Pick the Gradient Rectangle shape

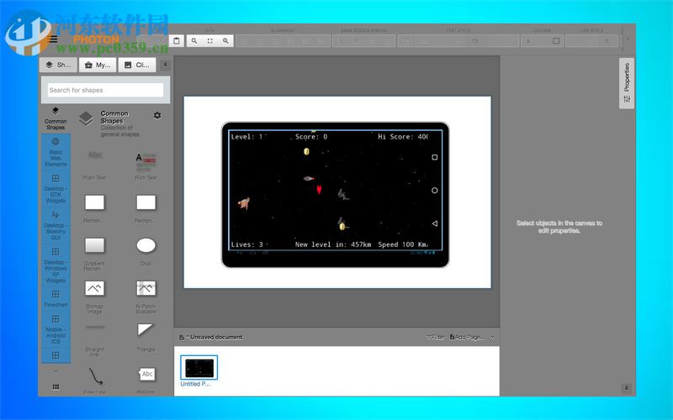94,253
